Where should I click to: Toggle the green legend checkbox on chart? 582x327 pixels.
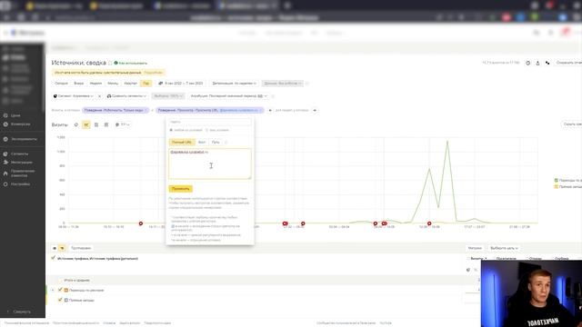coord(556,180)
